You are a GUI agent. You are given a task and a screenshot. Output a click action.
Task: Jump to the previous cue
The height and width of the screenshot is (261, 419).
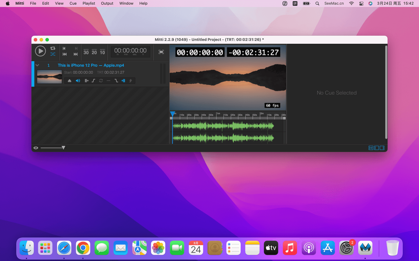coord(65,54)
